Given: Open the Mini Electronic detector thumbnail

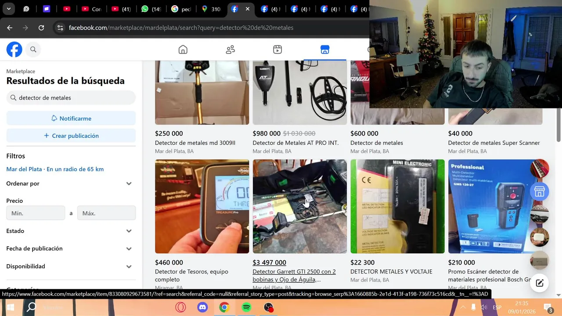Looking at the screenshot, I should 397,206.
